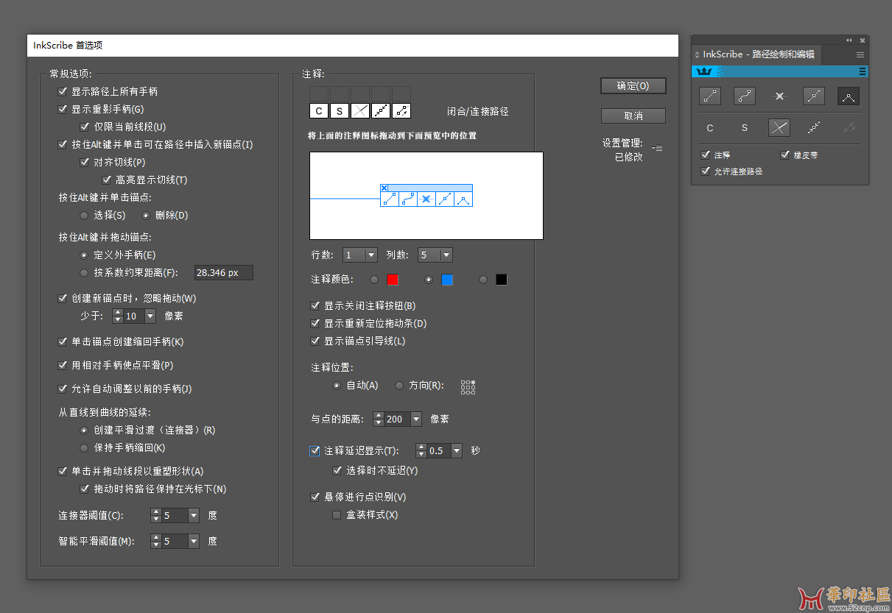Click the stepper arrows for 连接器阈值
This screenshot has height=613, width=892.
pos(156,515)
